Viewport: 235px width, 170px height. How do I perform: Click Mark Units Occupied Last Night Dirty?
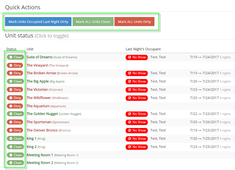pyautogui.click(x=38, y=22)
